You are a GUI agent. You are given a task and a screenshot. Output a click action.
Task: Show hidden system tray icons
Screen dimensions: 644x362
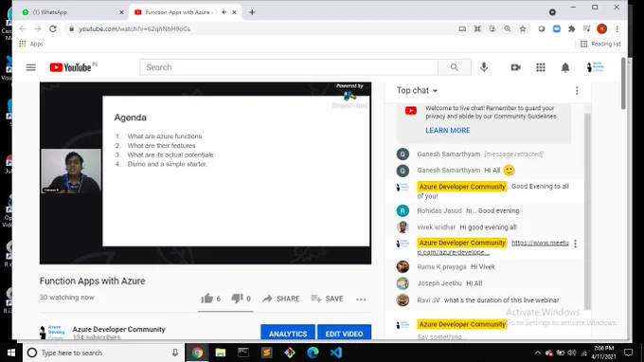tap(537, 353)
